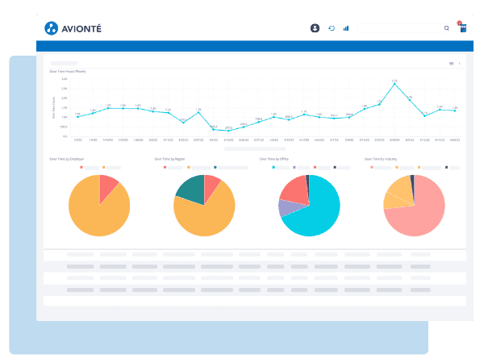484x363 pixels.
Task: Click the "Over Time by Employer" chart title
Action: 67,159
